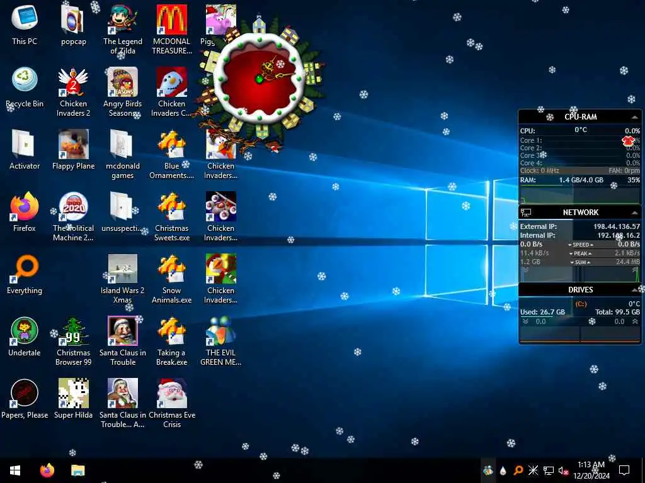Screen dimensions: 645x483
Task: Select the Christmas Sweets.exe icon
Action: tap(171, 216)
